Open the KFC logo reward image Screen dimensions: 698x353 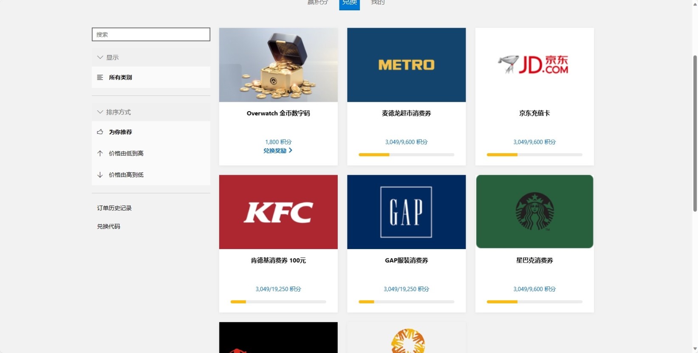tap(278, 212)
